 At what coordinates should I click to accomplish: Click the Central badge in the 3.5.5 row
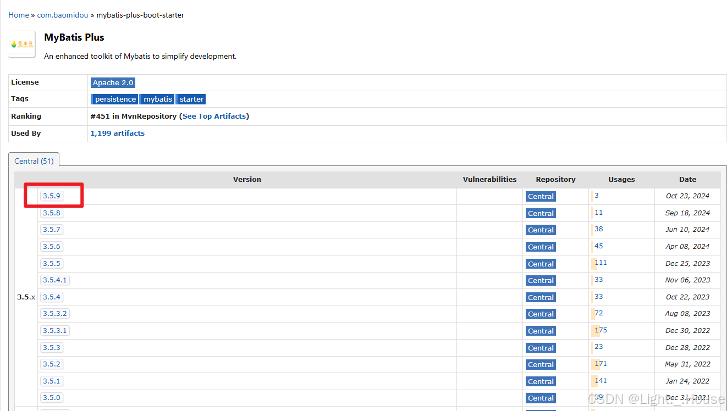[541, 264]
